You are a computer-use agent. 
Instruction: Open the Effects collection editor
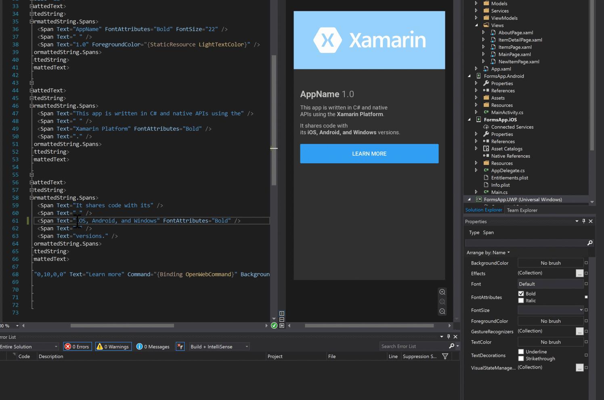(579, 273)
